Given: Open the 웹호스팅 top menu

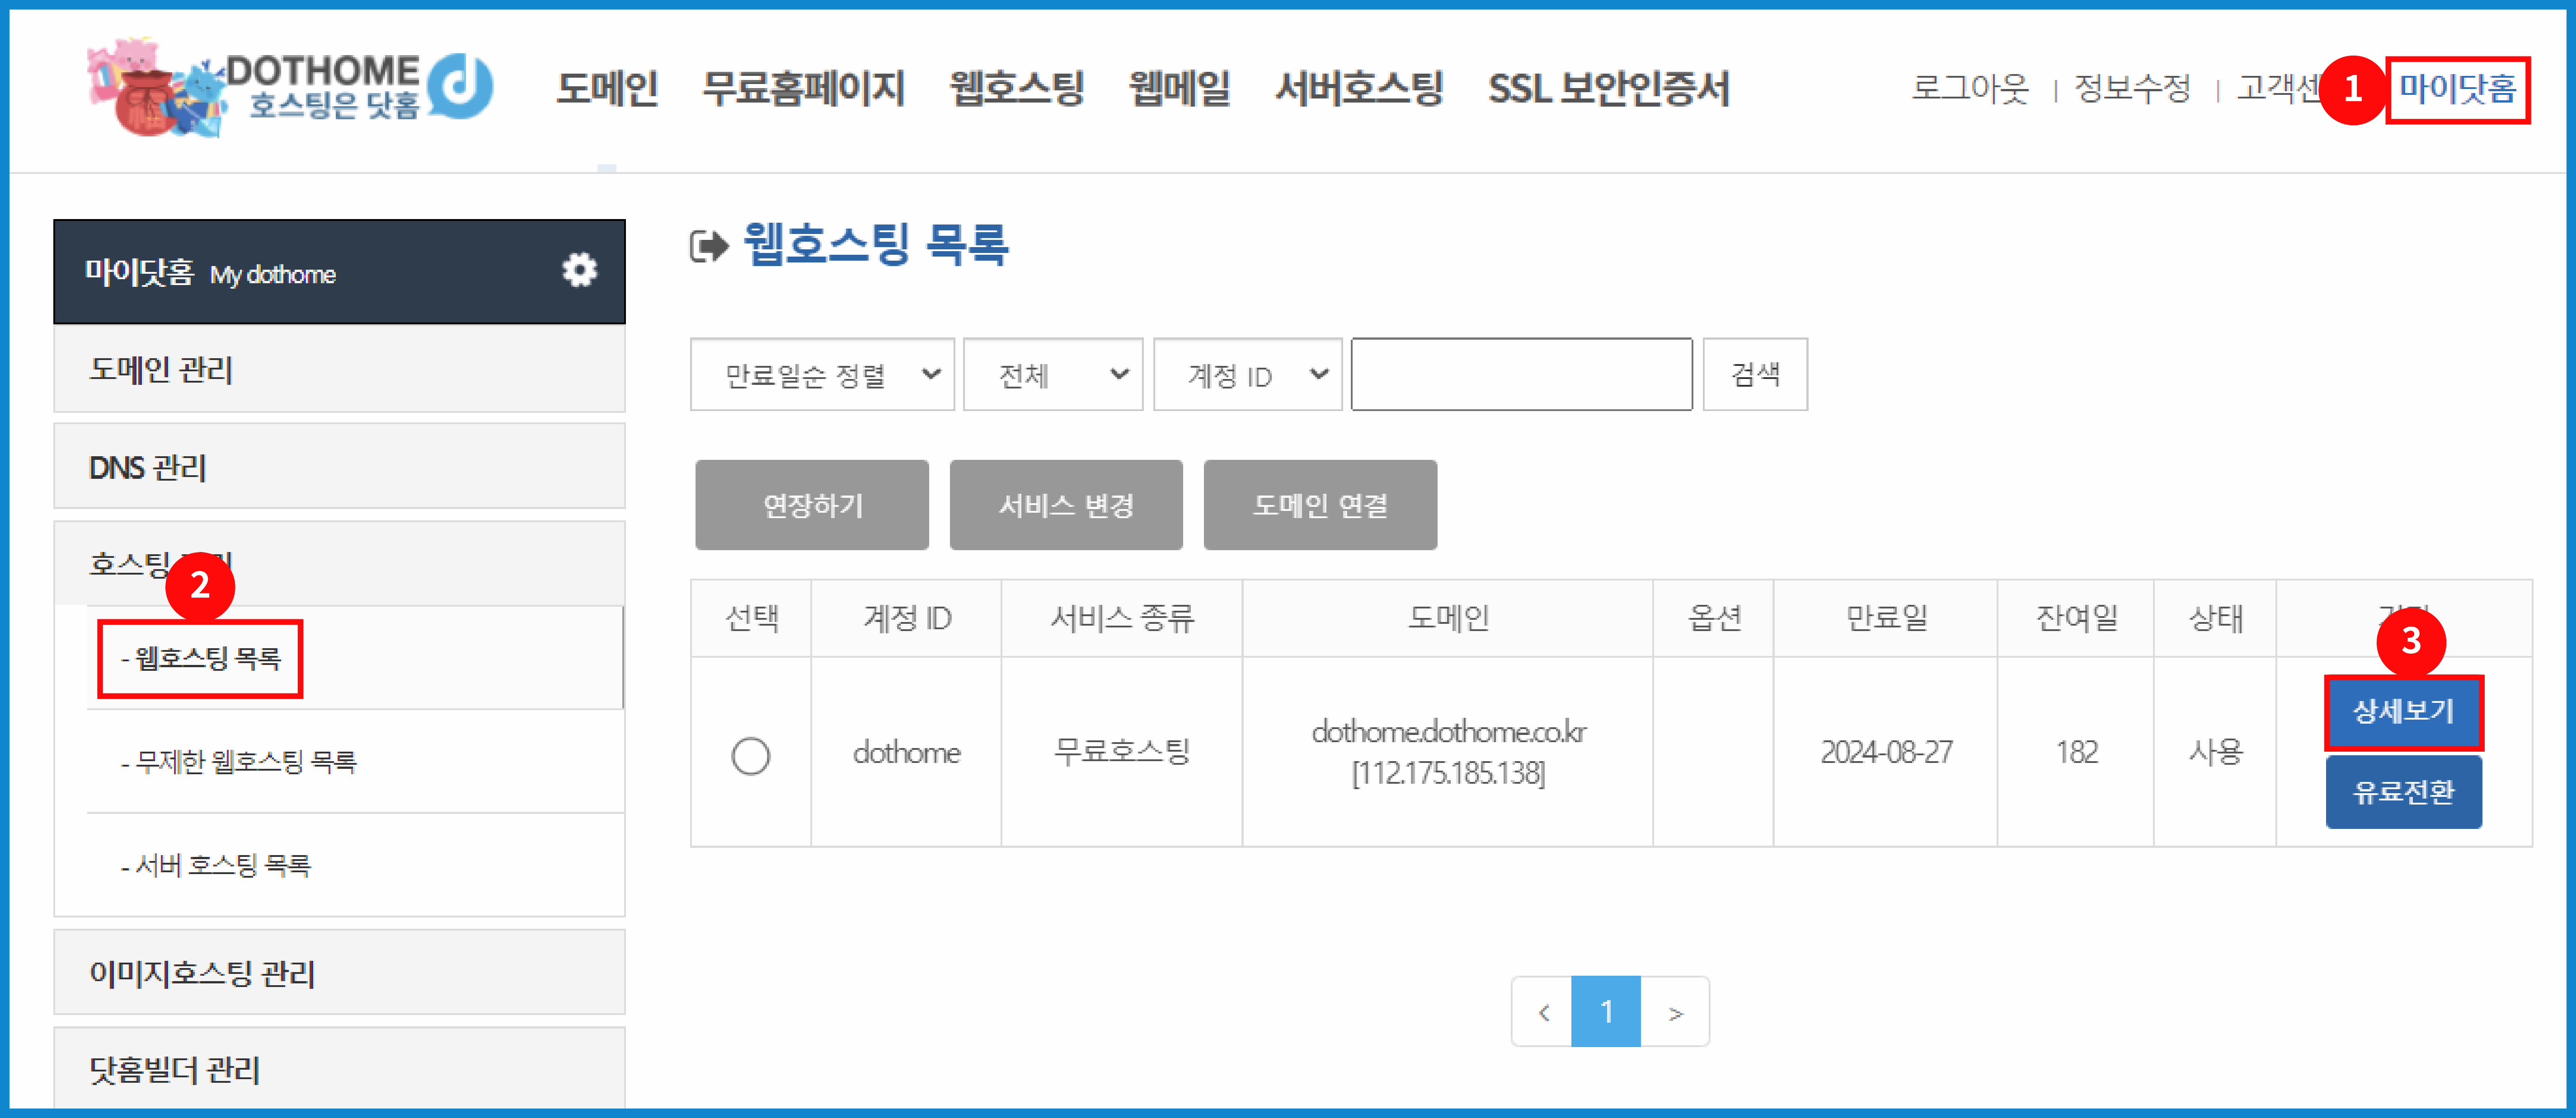Looking at the screenshot, I should tap(1016, 88).
